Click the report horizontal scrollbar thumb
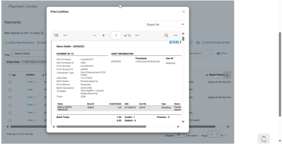Screen dimensions: 282x145 [x=101, y=127]
